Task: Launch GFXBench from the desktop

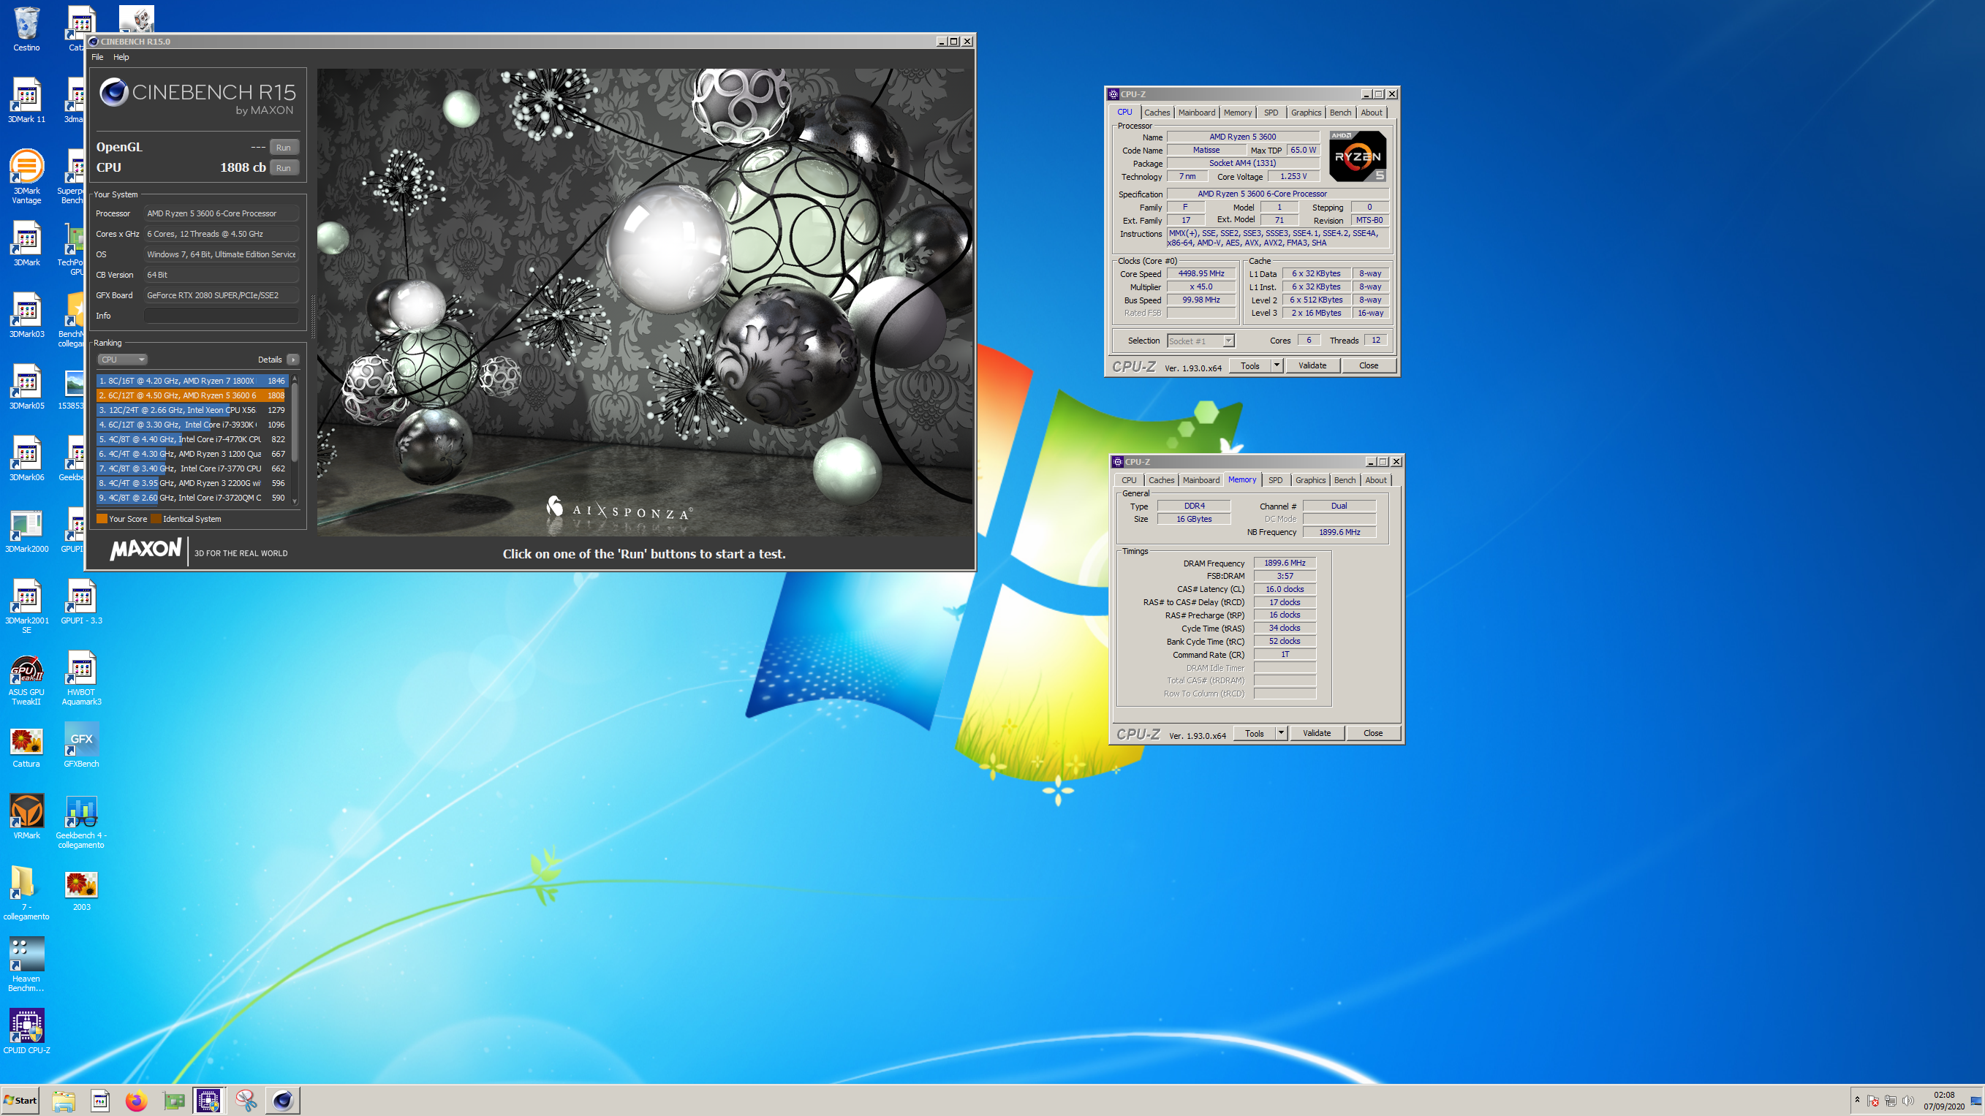Action: coord(81,745)
